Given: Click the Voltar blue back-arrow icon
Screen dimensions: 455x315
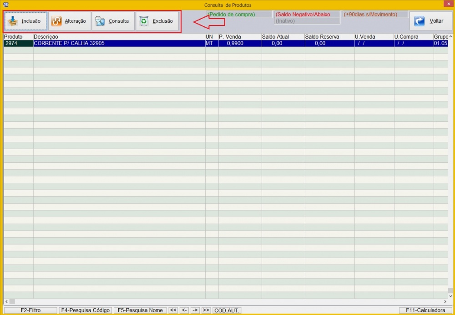Looking at the screenshot, I should point(420,20).
